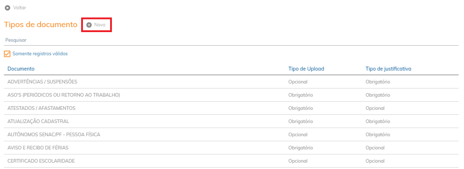Screen dimensions: 464x169
Task: Click Opcional upload value for ADVERTÊNCIAS row
Action: coord(298,82)
